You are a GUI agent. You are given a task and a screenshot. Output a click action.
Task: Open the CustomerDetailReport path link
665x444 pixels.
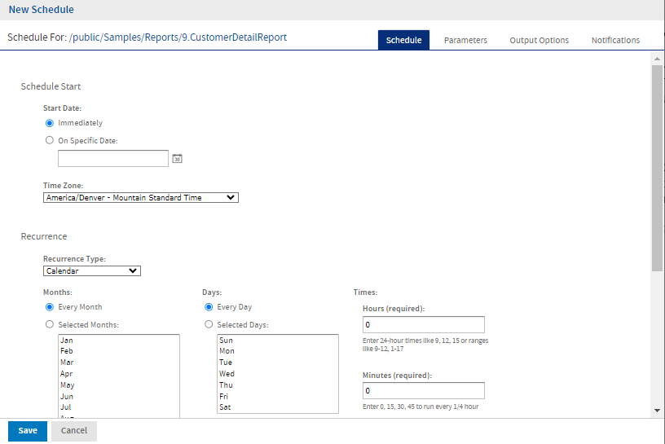(178, 37)
